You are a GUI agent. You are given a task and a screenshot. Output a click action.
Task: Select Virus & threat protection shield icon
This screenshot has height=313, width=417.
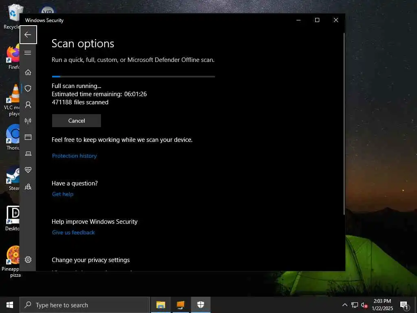28,88
